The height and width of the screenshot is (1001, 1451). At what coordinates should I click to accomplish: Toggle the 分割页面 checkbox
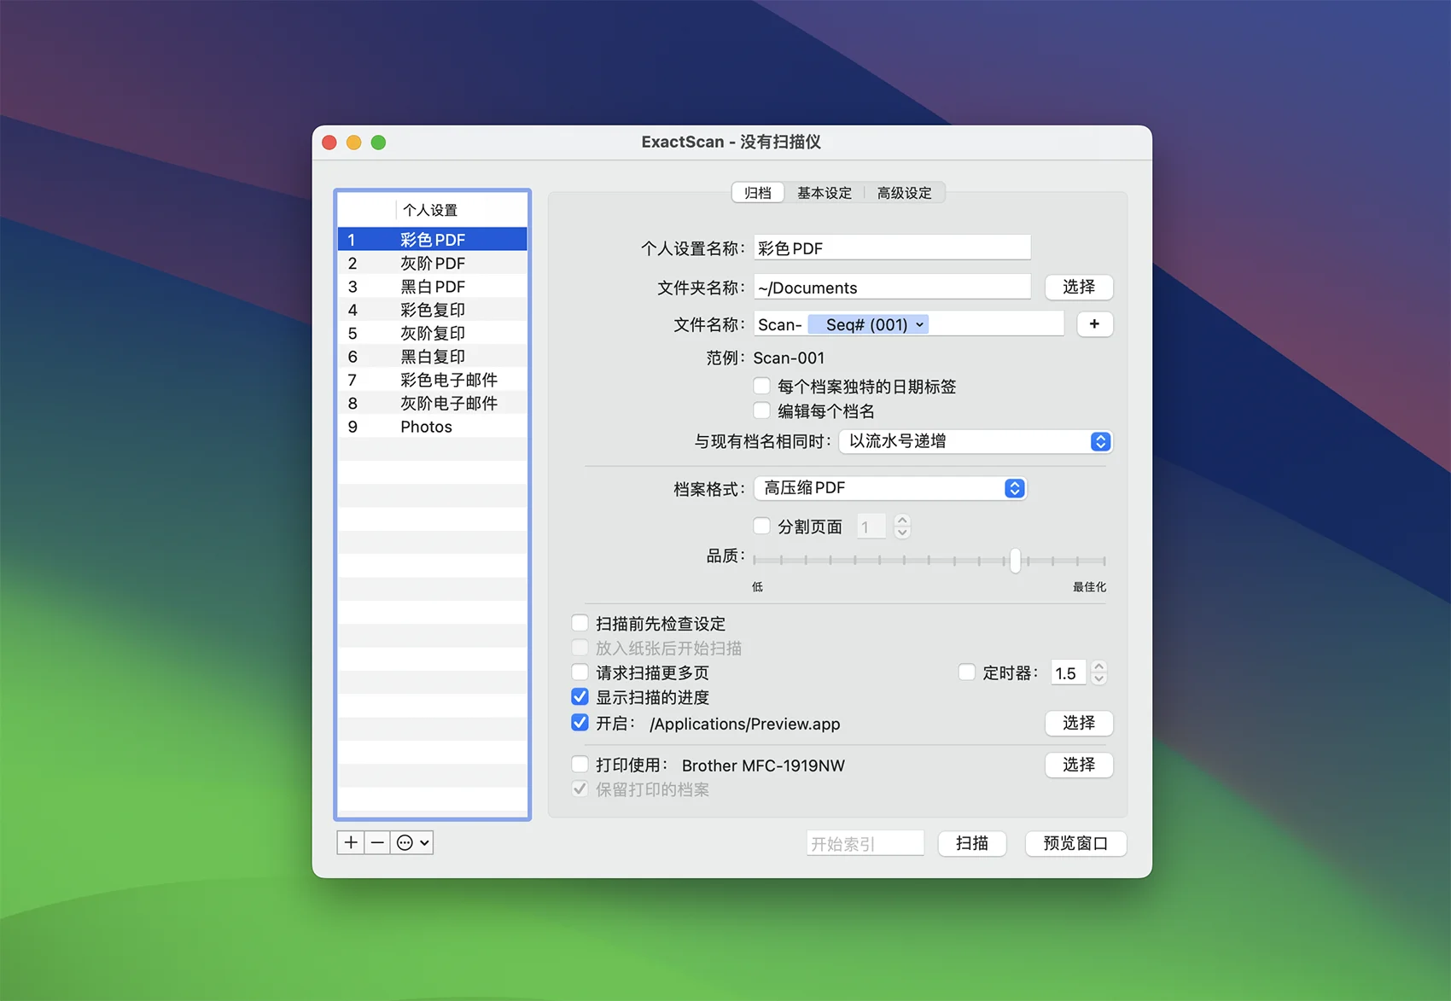point(762,526)
